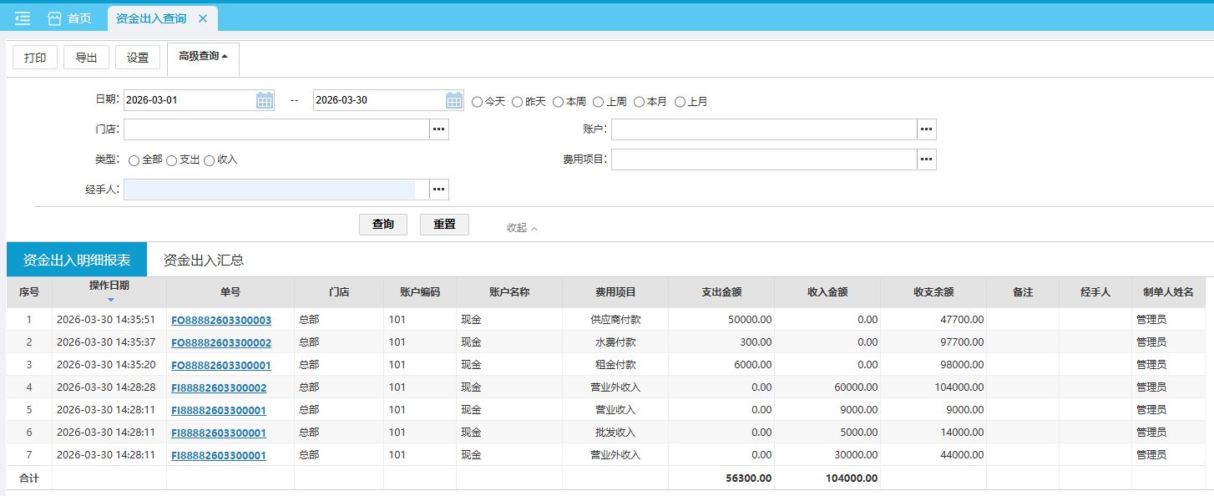This screenshot has height=496, width=1214.
Task: Click the 导出 export button
Action: coord(86,58)
